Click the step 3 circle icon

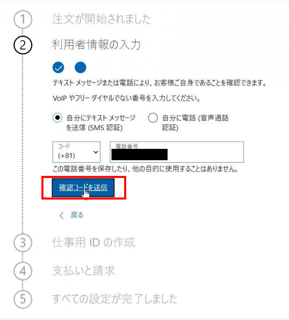(x=23, y=243)
